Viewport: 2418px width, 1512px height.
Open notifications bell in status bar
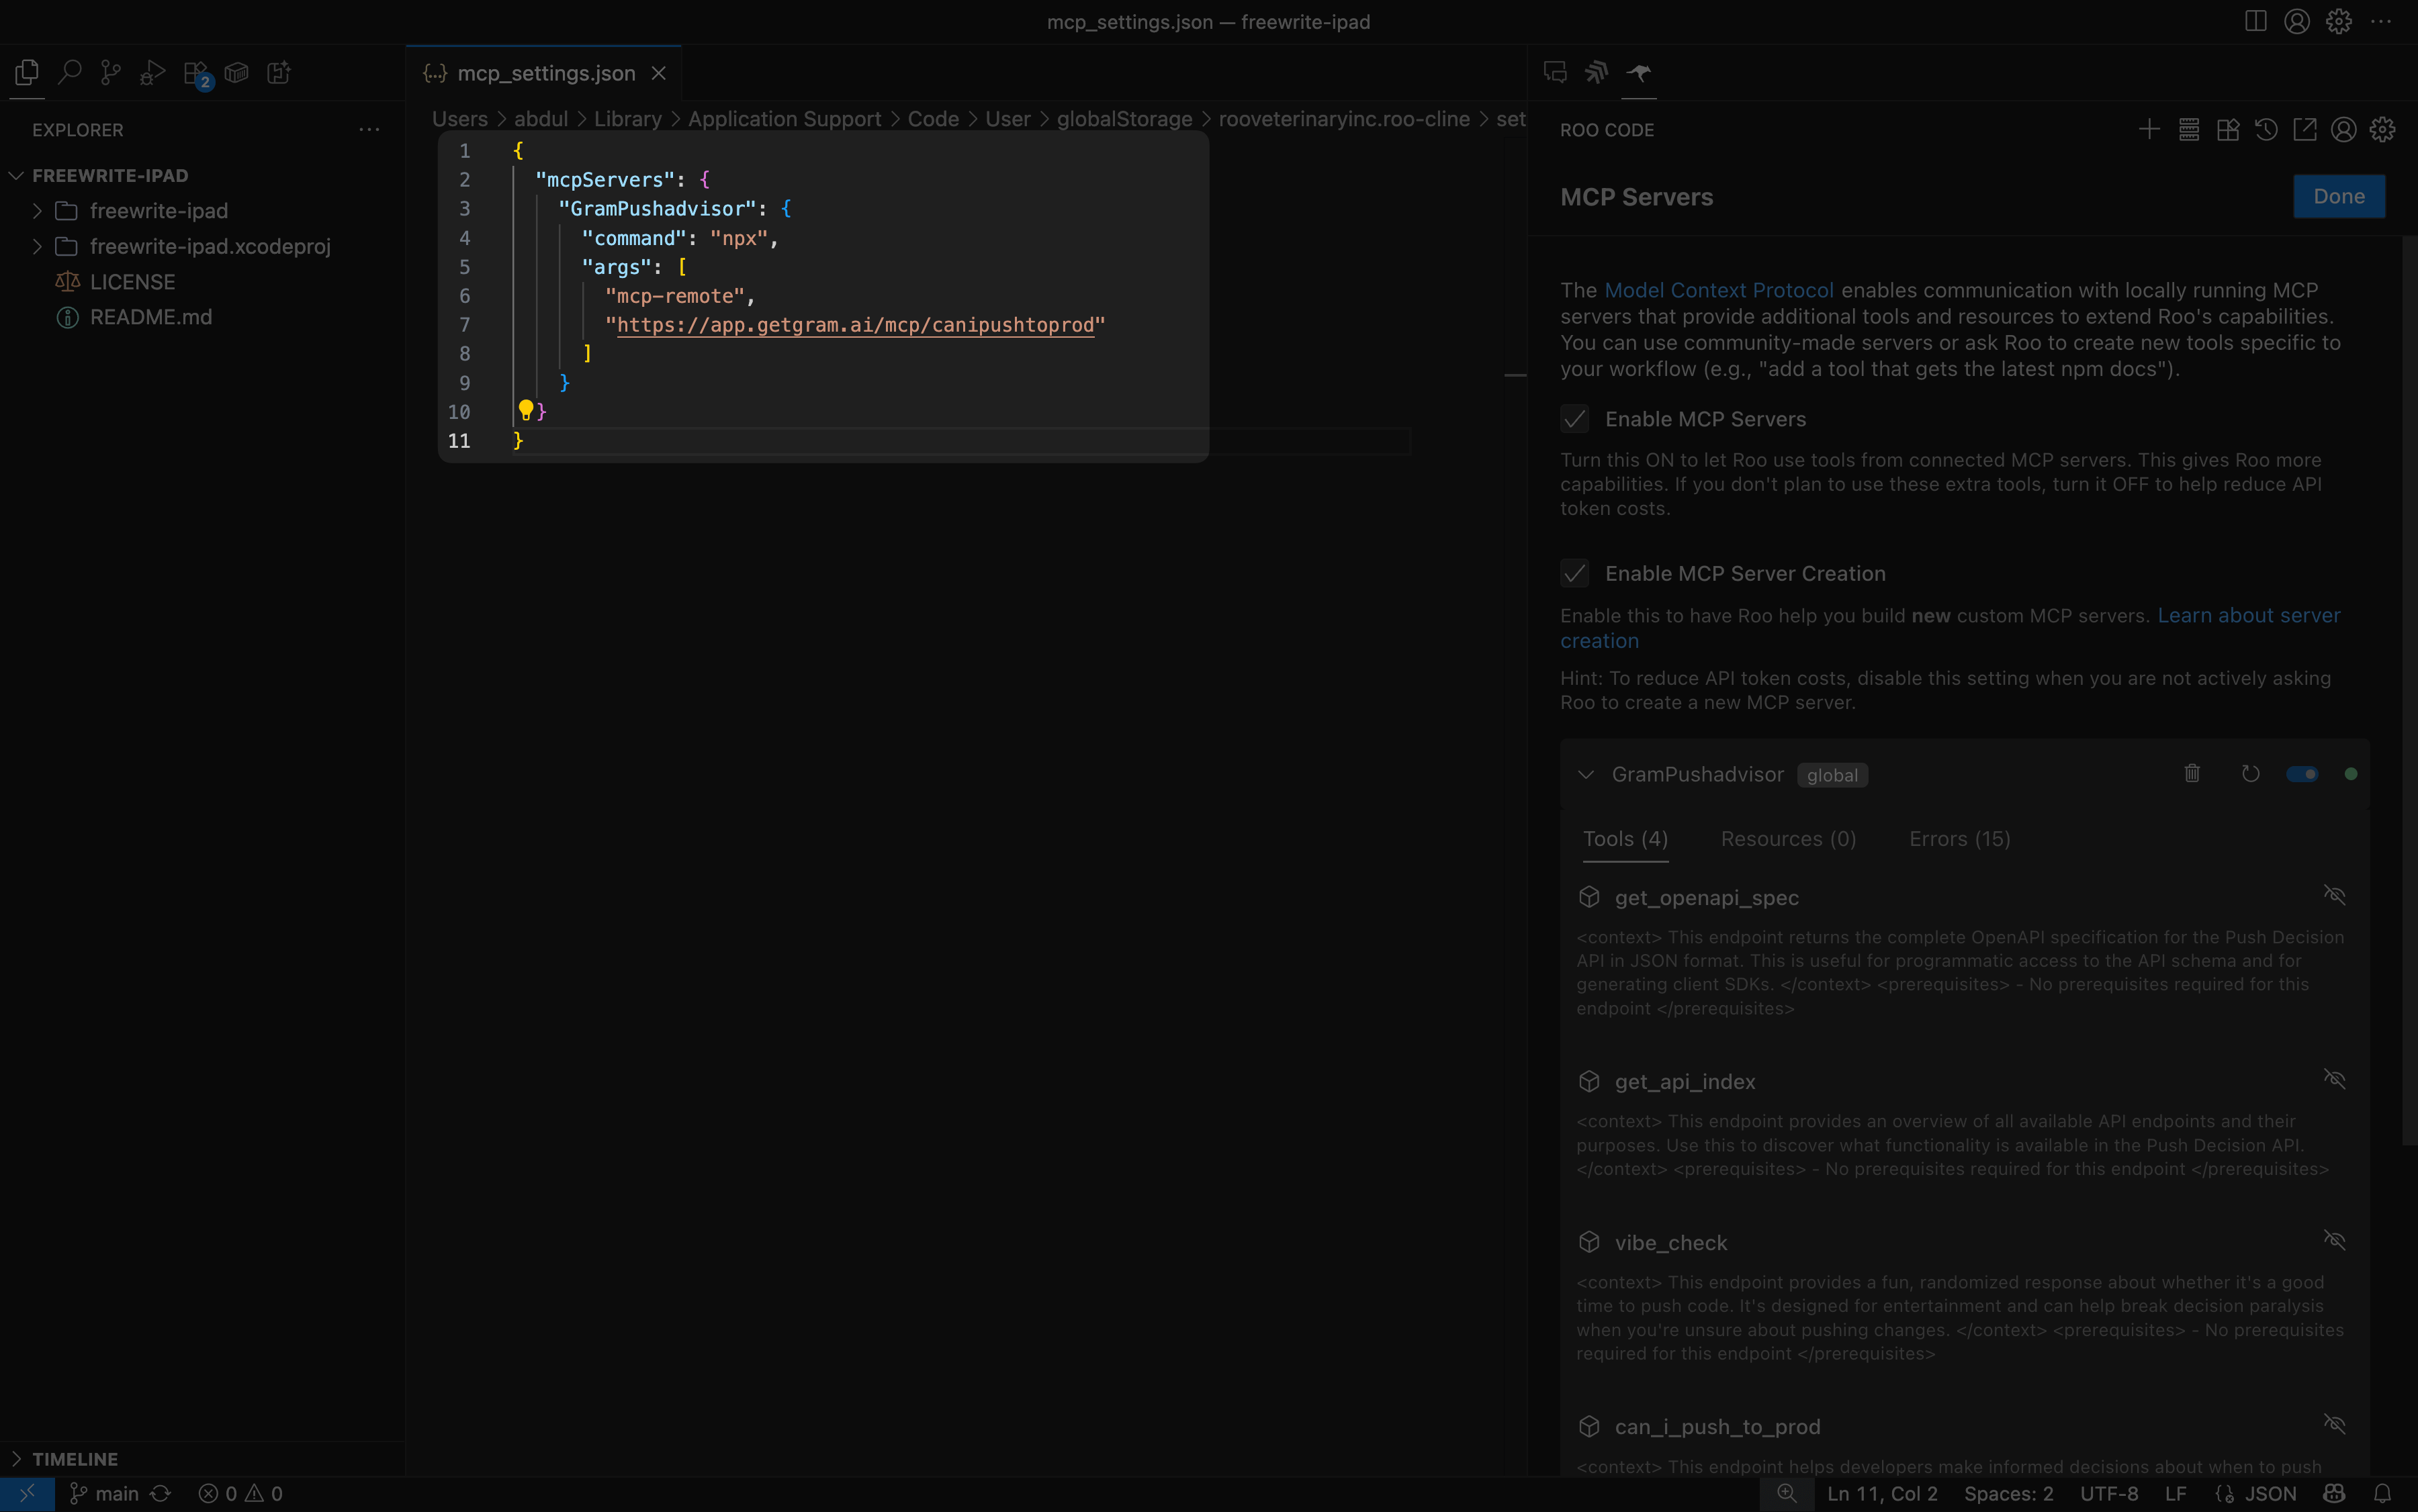click(x=2383, y=1493)
